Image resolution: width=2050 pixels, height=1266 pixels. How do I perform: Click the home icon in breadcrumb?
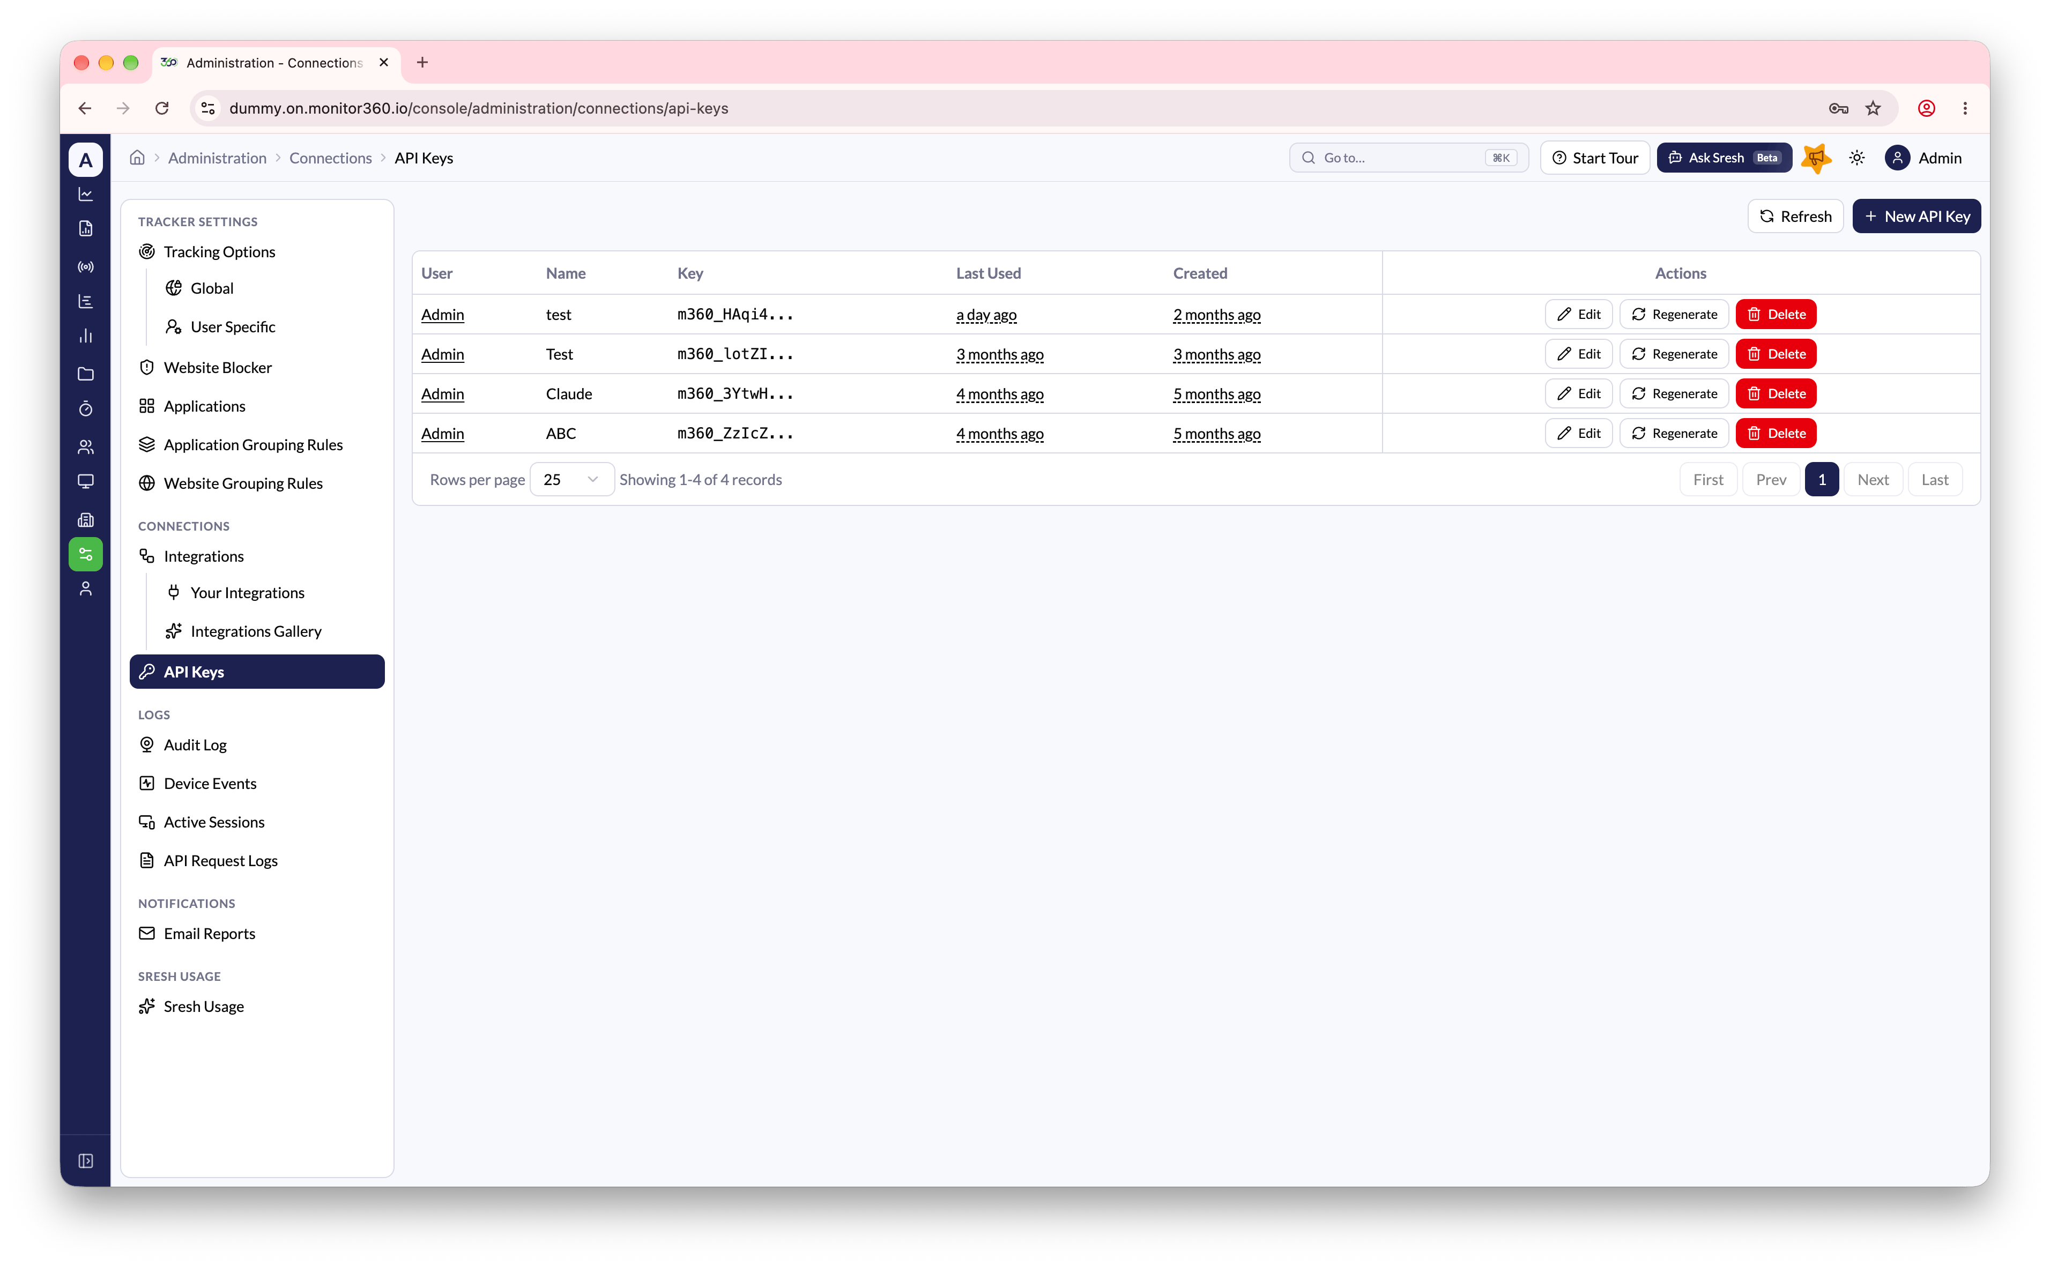(137, 158)
